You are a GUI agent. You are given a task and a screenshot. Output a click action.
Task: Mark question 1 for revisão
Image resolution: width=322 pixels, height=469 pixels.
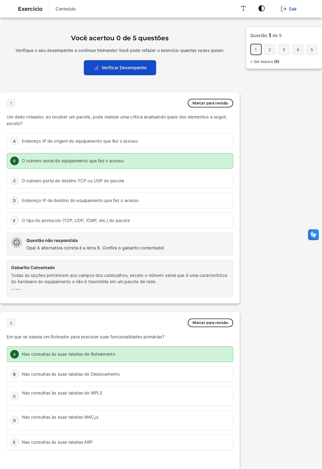pos(210,103)
